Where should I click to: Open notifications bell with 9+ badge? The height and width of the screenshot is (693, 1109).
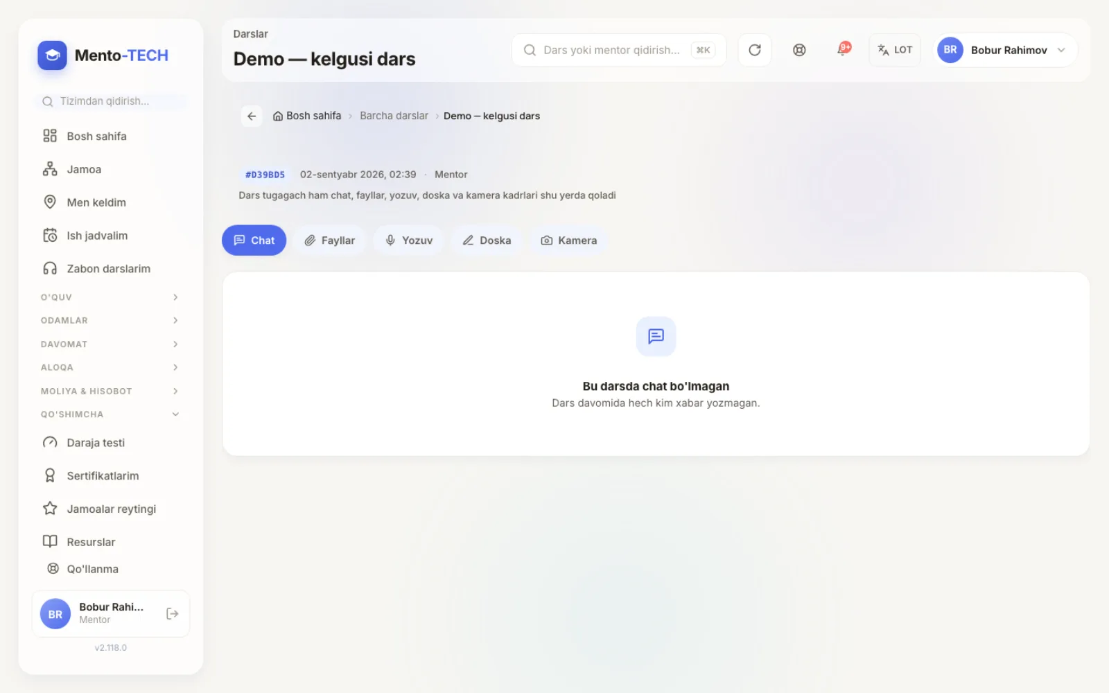pyautogui.click(x=844, y=50)
